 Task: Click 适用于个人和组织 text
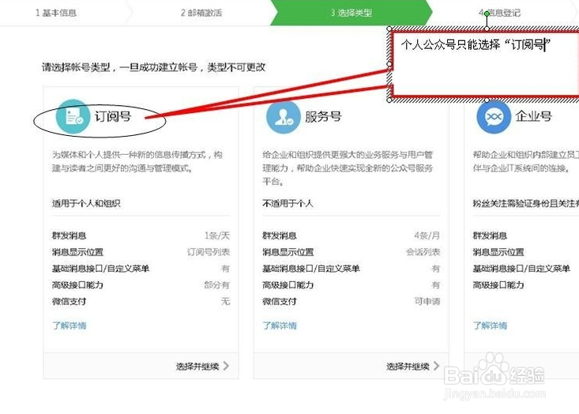[x=86, y=203]
